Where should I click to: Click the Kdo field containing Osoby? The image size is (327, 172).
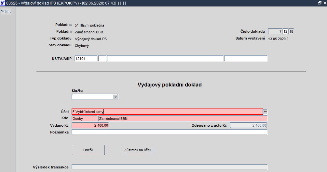[x=85, y=119]
